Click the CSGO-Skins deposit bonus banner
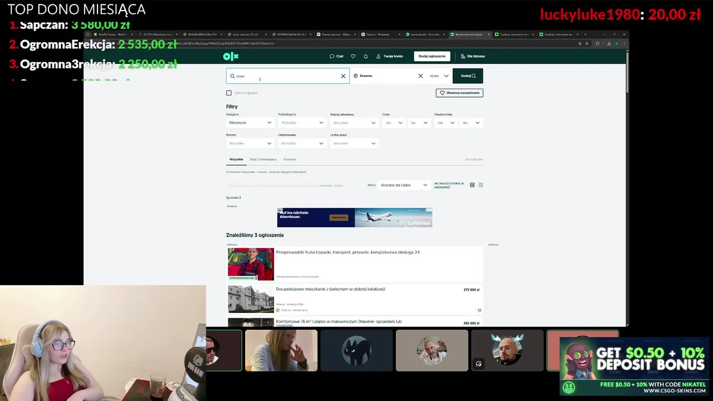 [x=634, y=366]
